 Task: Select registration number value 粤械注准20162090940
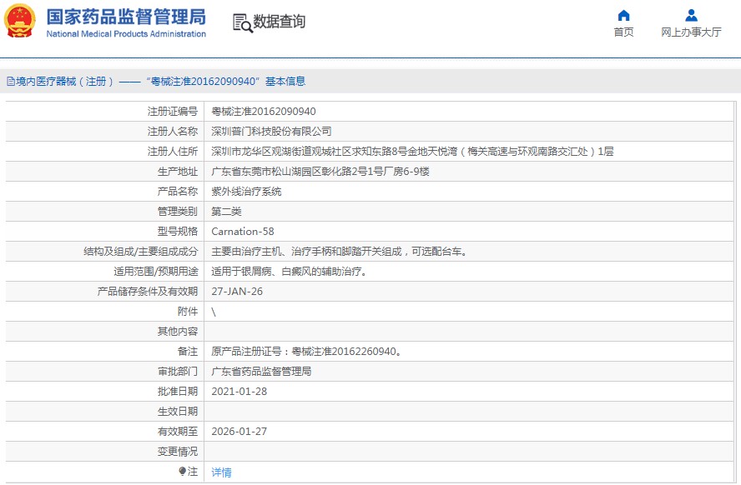click(x=264, y=112)
